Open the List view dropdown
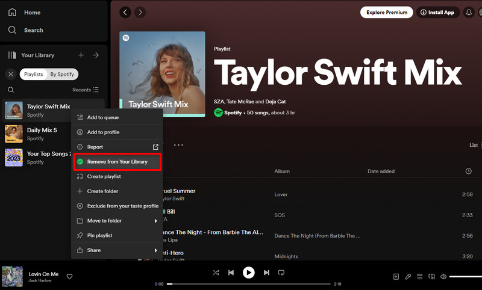This screenshot has height=290, width=482. 475,145
